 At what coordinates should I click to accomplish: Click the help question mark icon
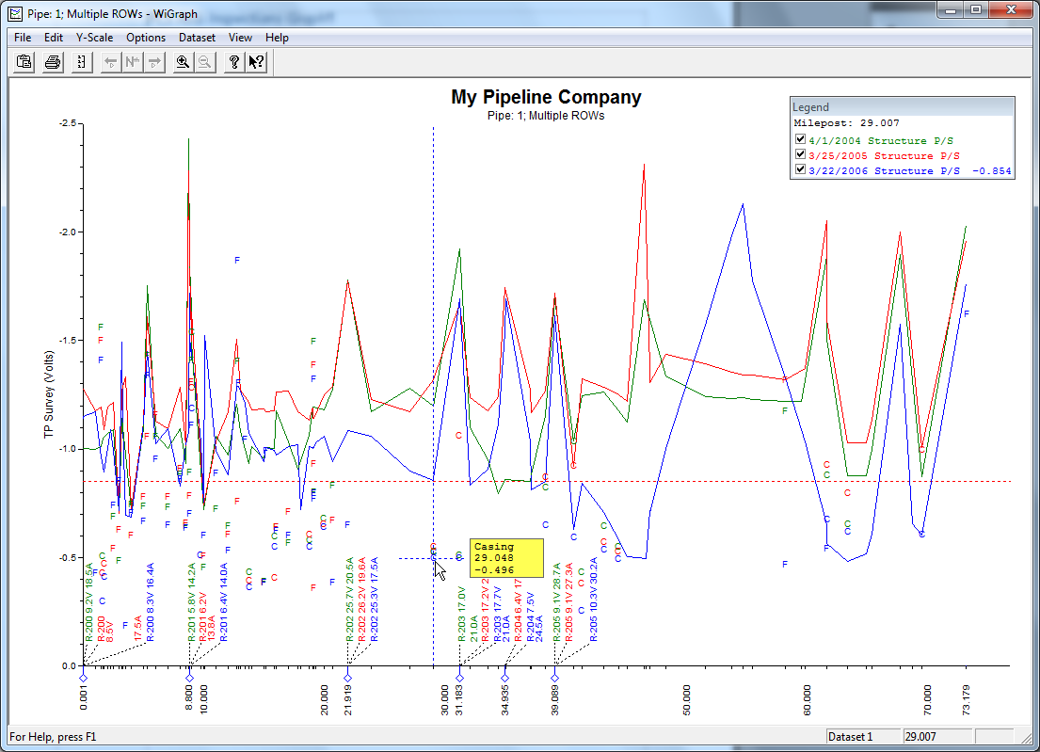(233, 62)
